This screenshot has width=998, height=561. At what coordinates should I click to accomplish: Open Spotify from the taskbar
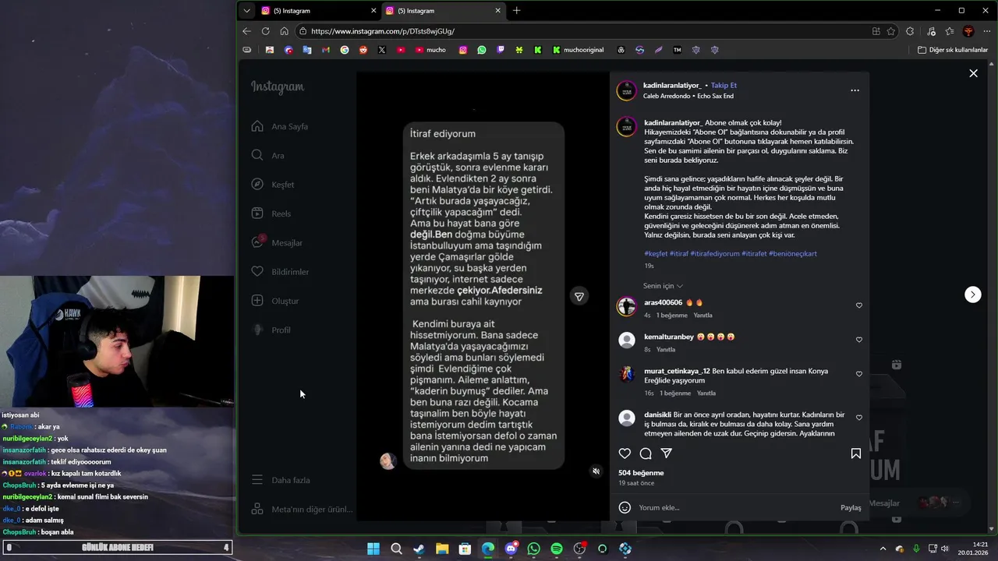(557, 549)
